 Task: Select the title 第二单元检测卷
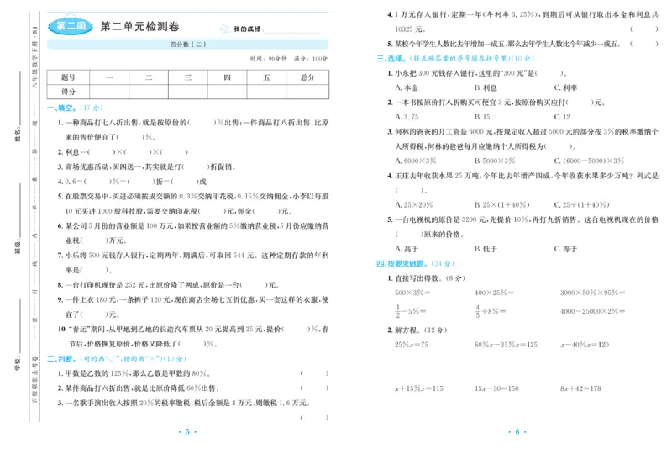click(139, 27)
